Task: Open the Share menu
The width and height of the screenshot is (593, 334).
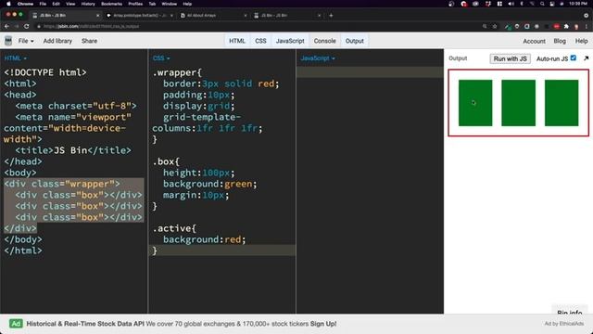Action: pyautogui.click(x=89, y=41)
